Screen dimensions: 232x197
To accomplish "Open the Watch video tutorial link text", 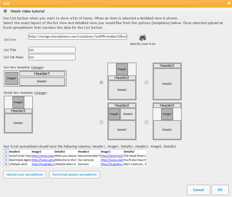I will tap(27, 11).
